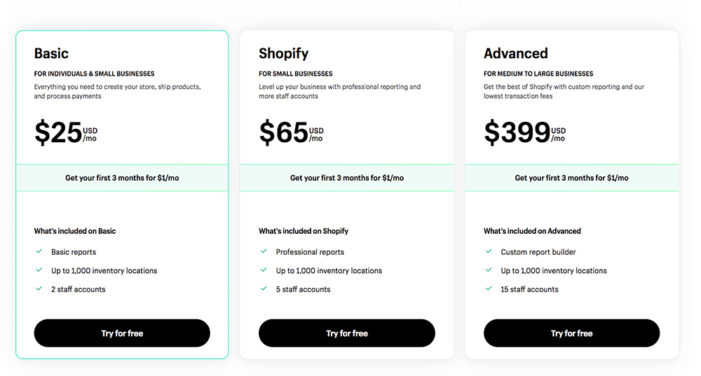This screenshot has height=376, width=701.
Task: Click checkmark next to 2 staff accounts
Action: click(x=39, y=288)
